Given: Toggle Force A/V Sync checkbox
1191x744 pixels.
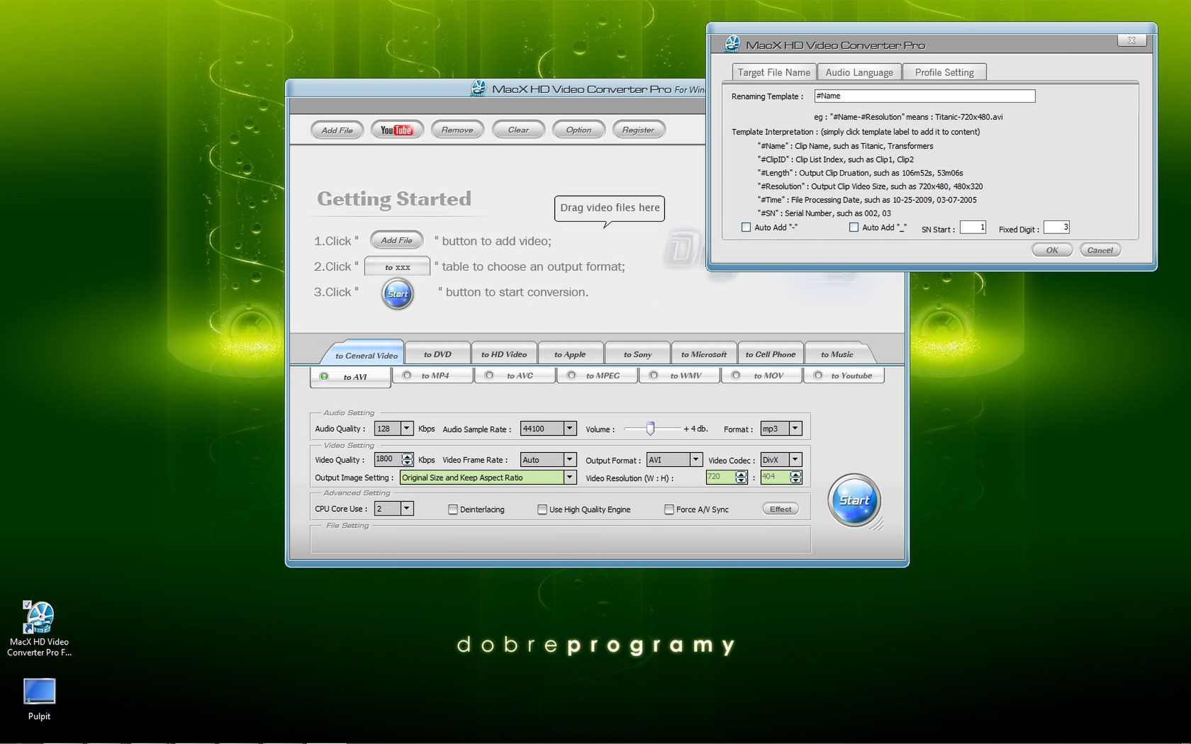Looking at the screenshot, I should [669, 509].
